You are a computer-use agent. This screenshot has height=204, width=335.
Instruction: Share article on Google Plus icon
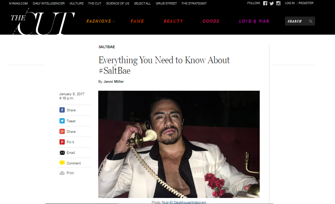(62, 131)
